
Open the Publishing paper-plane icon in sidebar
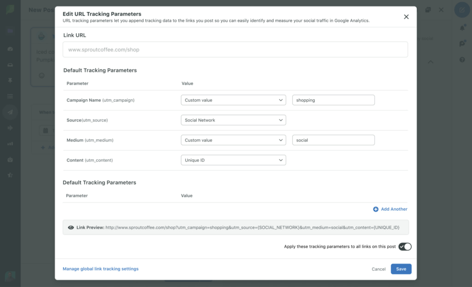pyautogui.click(x=10, y=112)
